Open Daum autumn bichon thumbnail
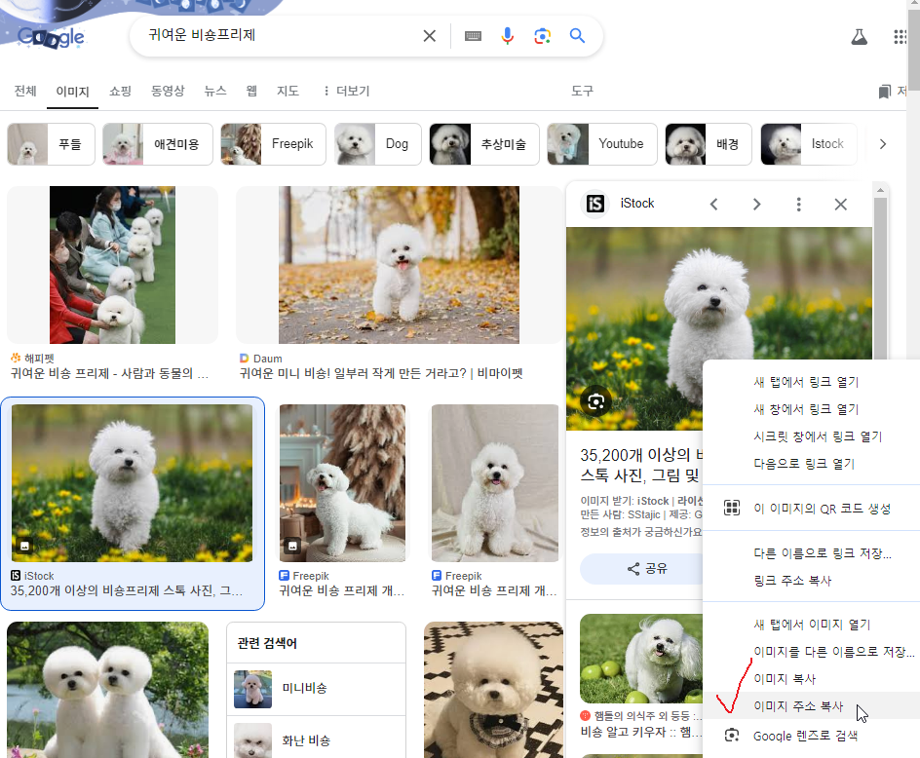The image size is (920, 758). click(399, 265)
